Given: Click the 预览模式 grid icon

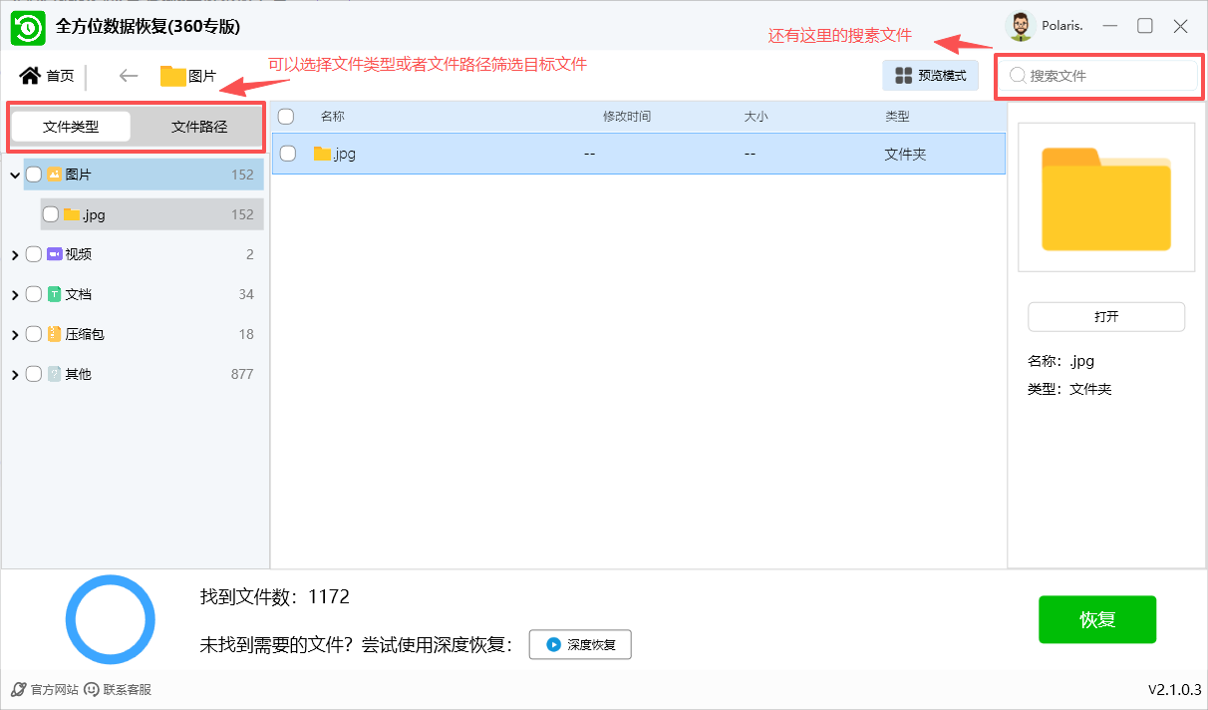Looking at the screenshot, I should (x=905, y=75).
